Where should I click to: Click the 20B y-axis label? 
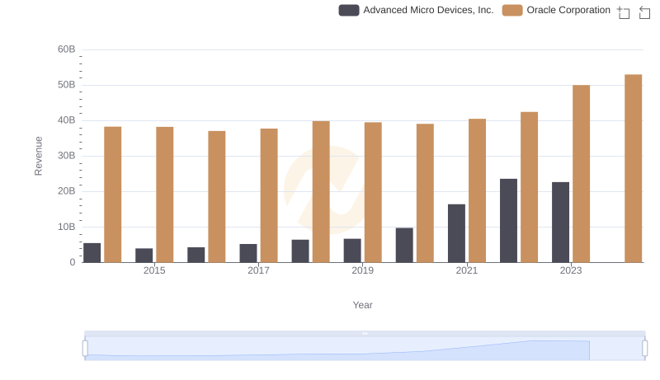(67, 191)
